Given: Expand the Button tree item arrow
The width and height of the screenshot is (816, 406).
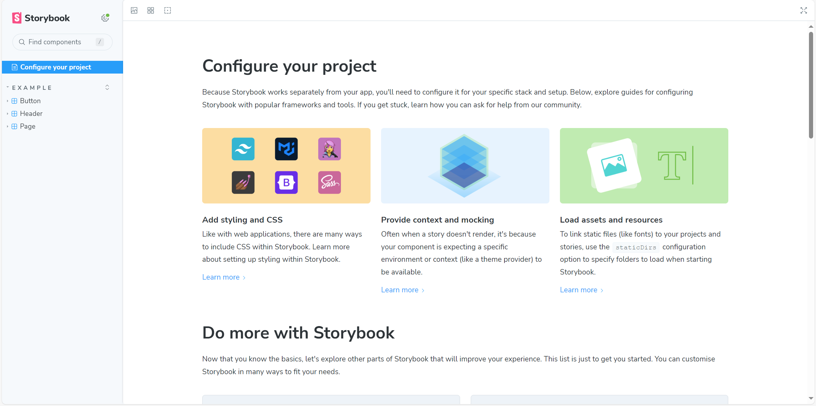Looking at the screenshot, I should 7,101.
